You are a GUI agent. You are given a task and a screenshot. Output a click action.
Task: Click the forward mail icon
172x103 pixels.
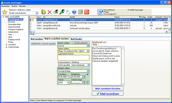(62, 12)
